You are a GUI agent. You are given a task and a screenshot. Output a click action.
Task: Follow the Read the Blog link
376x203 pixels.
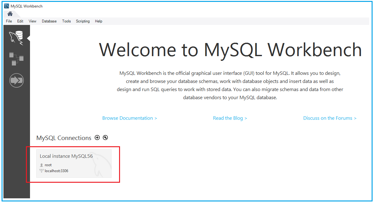pyautogui.click(x=230, y=118)
